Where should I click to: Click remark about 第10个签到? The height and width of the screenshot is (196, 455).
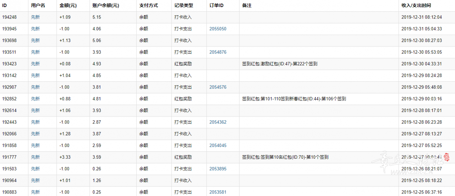tap(285, 157)
